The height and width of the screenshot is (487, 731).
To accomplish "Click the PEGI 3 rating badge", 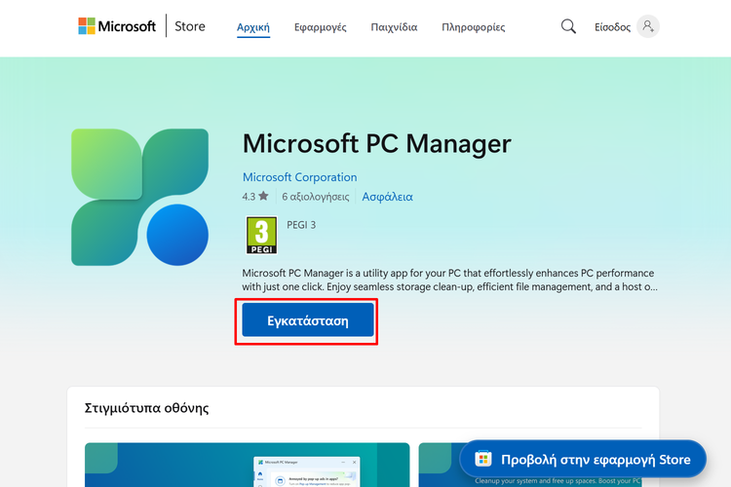I will pos(261,236).
